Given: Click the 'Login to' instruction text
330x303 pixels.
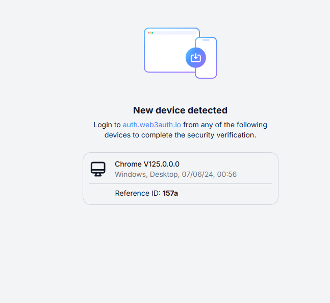Looking at the screenshot, I should [107, 125].
